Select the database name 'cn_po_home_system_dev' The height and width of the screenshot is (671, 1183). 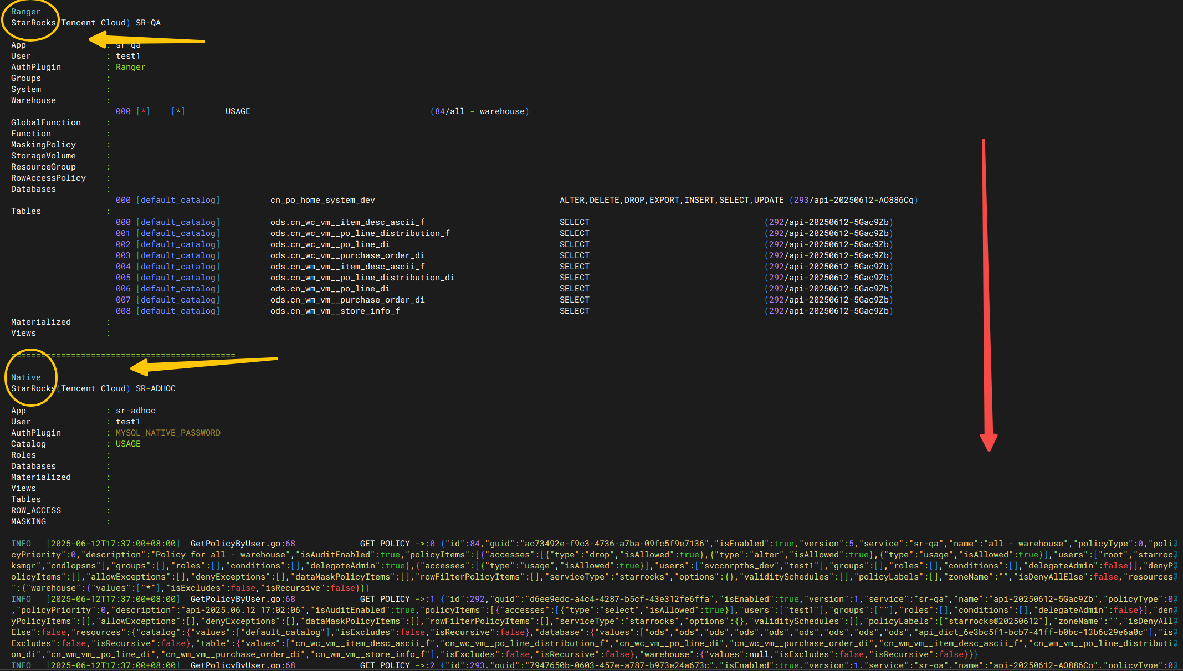322,200
